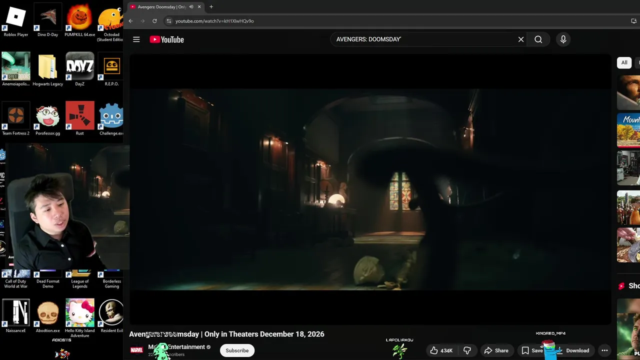640x360 pixels.
Task: Open the Marvel channel avatar
Action: pyautogui.click(x=136, y=350)
